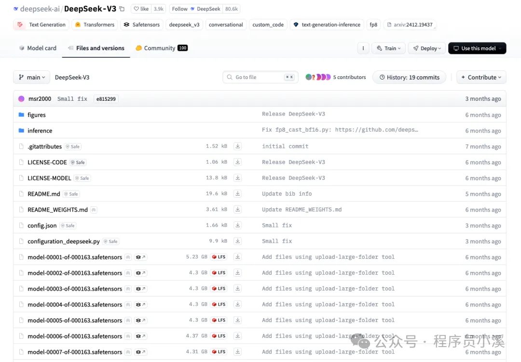
Task: Download the README.md file
Action: [x=237, y=194]
